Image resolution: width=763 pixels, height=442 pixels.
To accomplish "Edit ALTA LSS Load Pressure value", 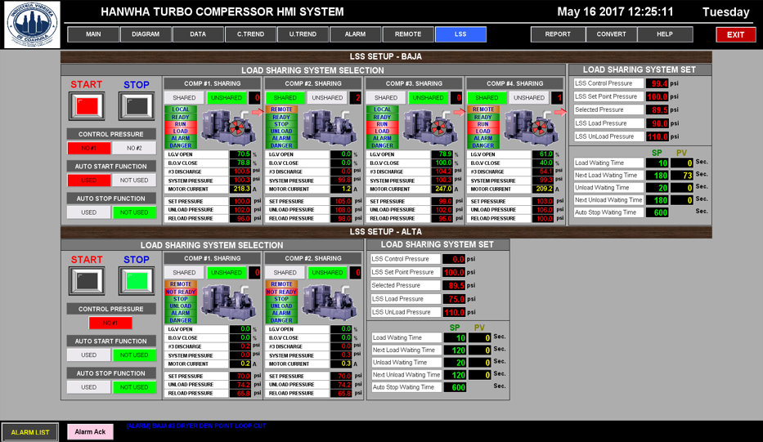I will click(454, 299).
